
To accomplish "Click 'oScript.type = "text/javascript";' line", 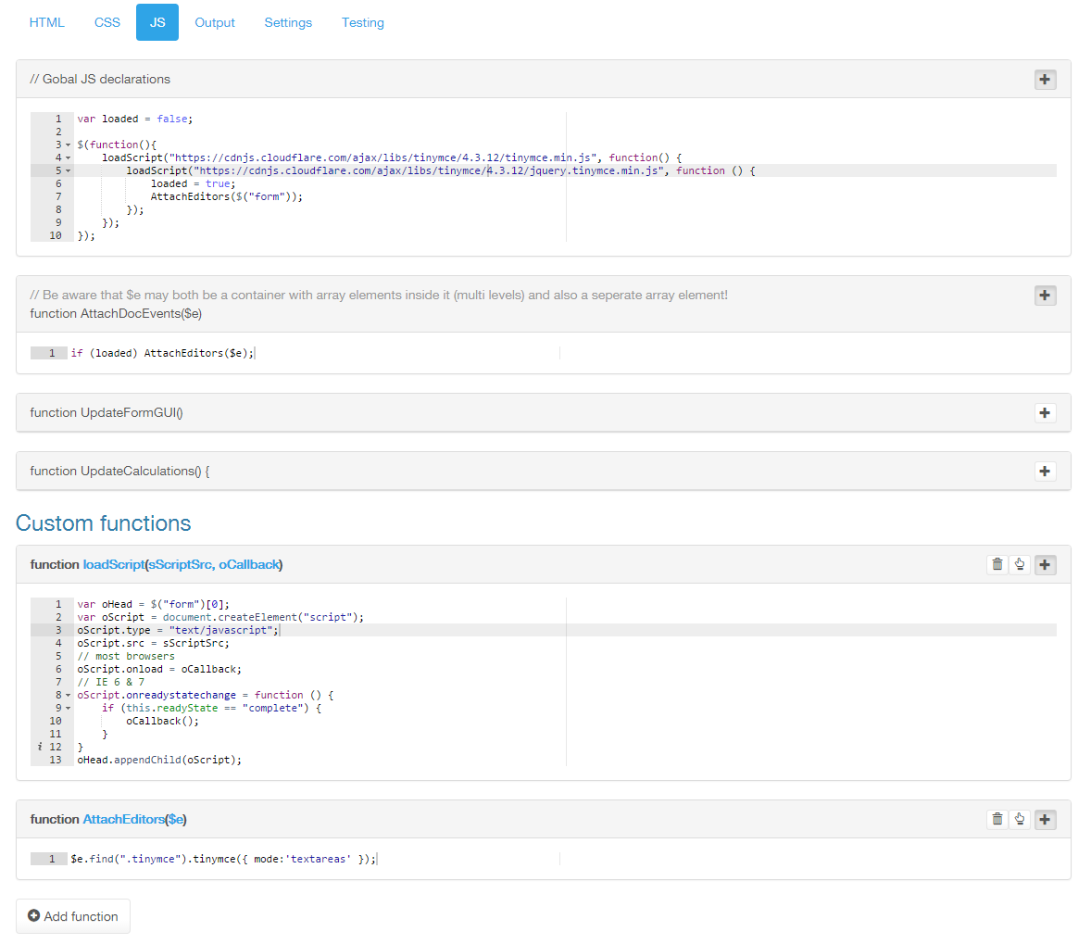I will tap(178, 630).
